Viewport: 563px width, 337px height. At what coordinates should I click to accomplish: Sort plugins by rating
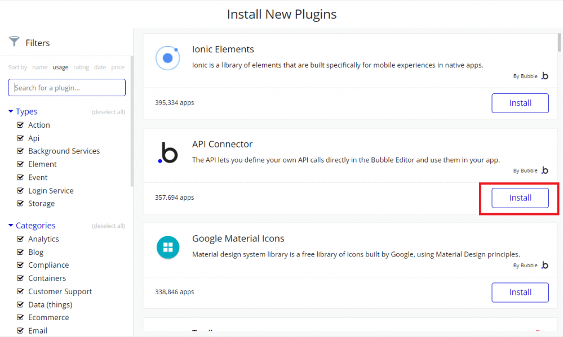click(x=81, y=68)
